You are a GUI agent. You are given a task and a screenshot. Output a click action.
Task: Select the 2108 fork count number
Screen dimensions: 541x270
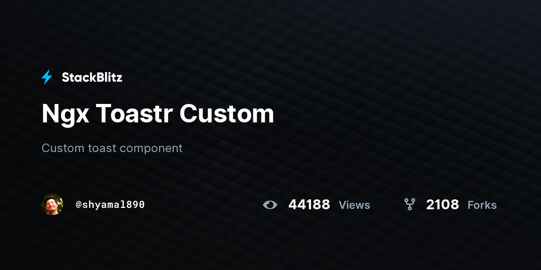(443, 205)
